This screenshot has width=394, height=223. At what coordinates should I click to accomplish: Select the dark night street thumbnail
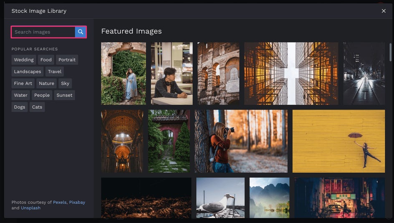point(364,73)
